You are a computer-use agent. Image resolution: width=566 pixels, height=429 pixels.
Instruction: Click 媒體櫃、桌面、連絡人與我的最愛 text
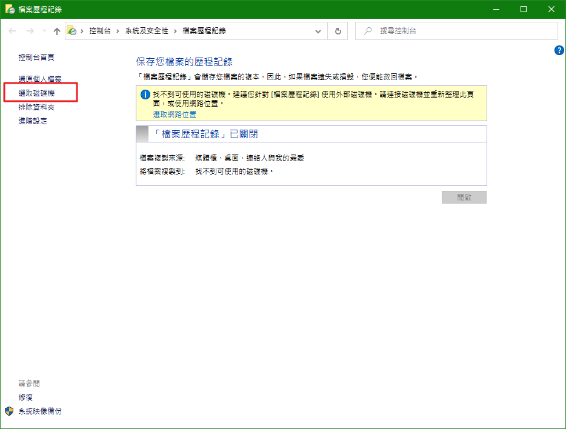250,158
